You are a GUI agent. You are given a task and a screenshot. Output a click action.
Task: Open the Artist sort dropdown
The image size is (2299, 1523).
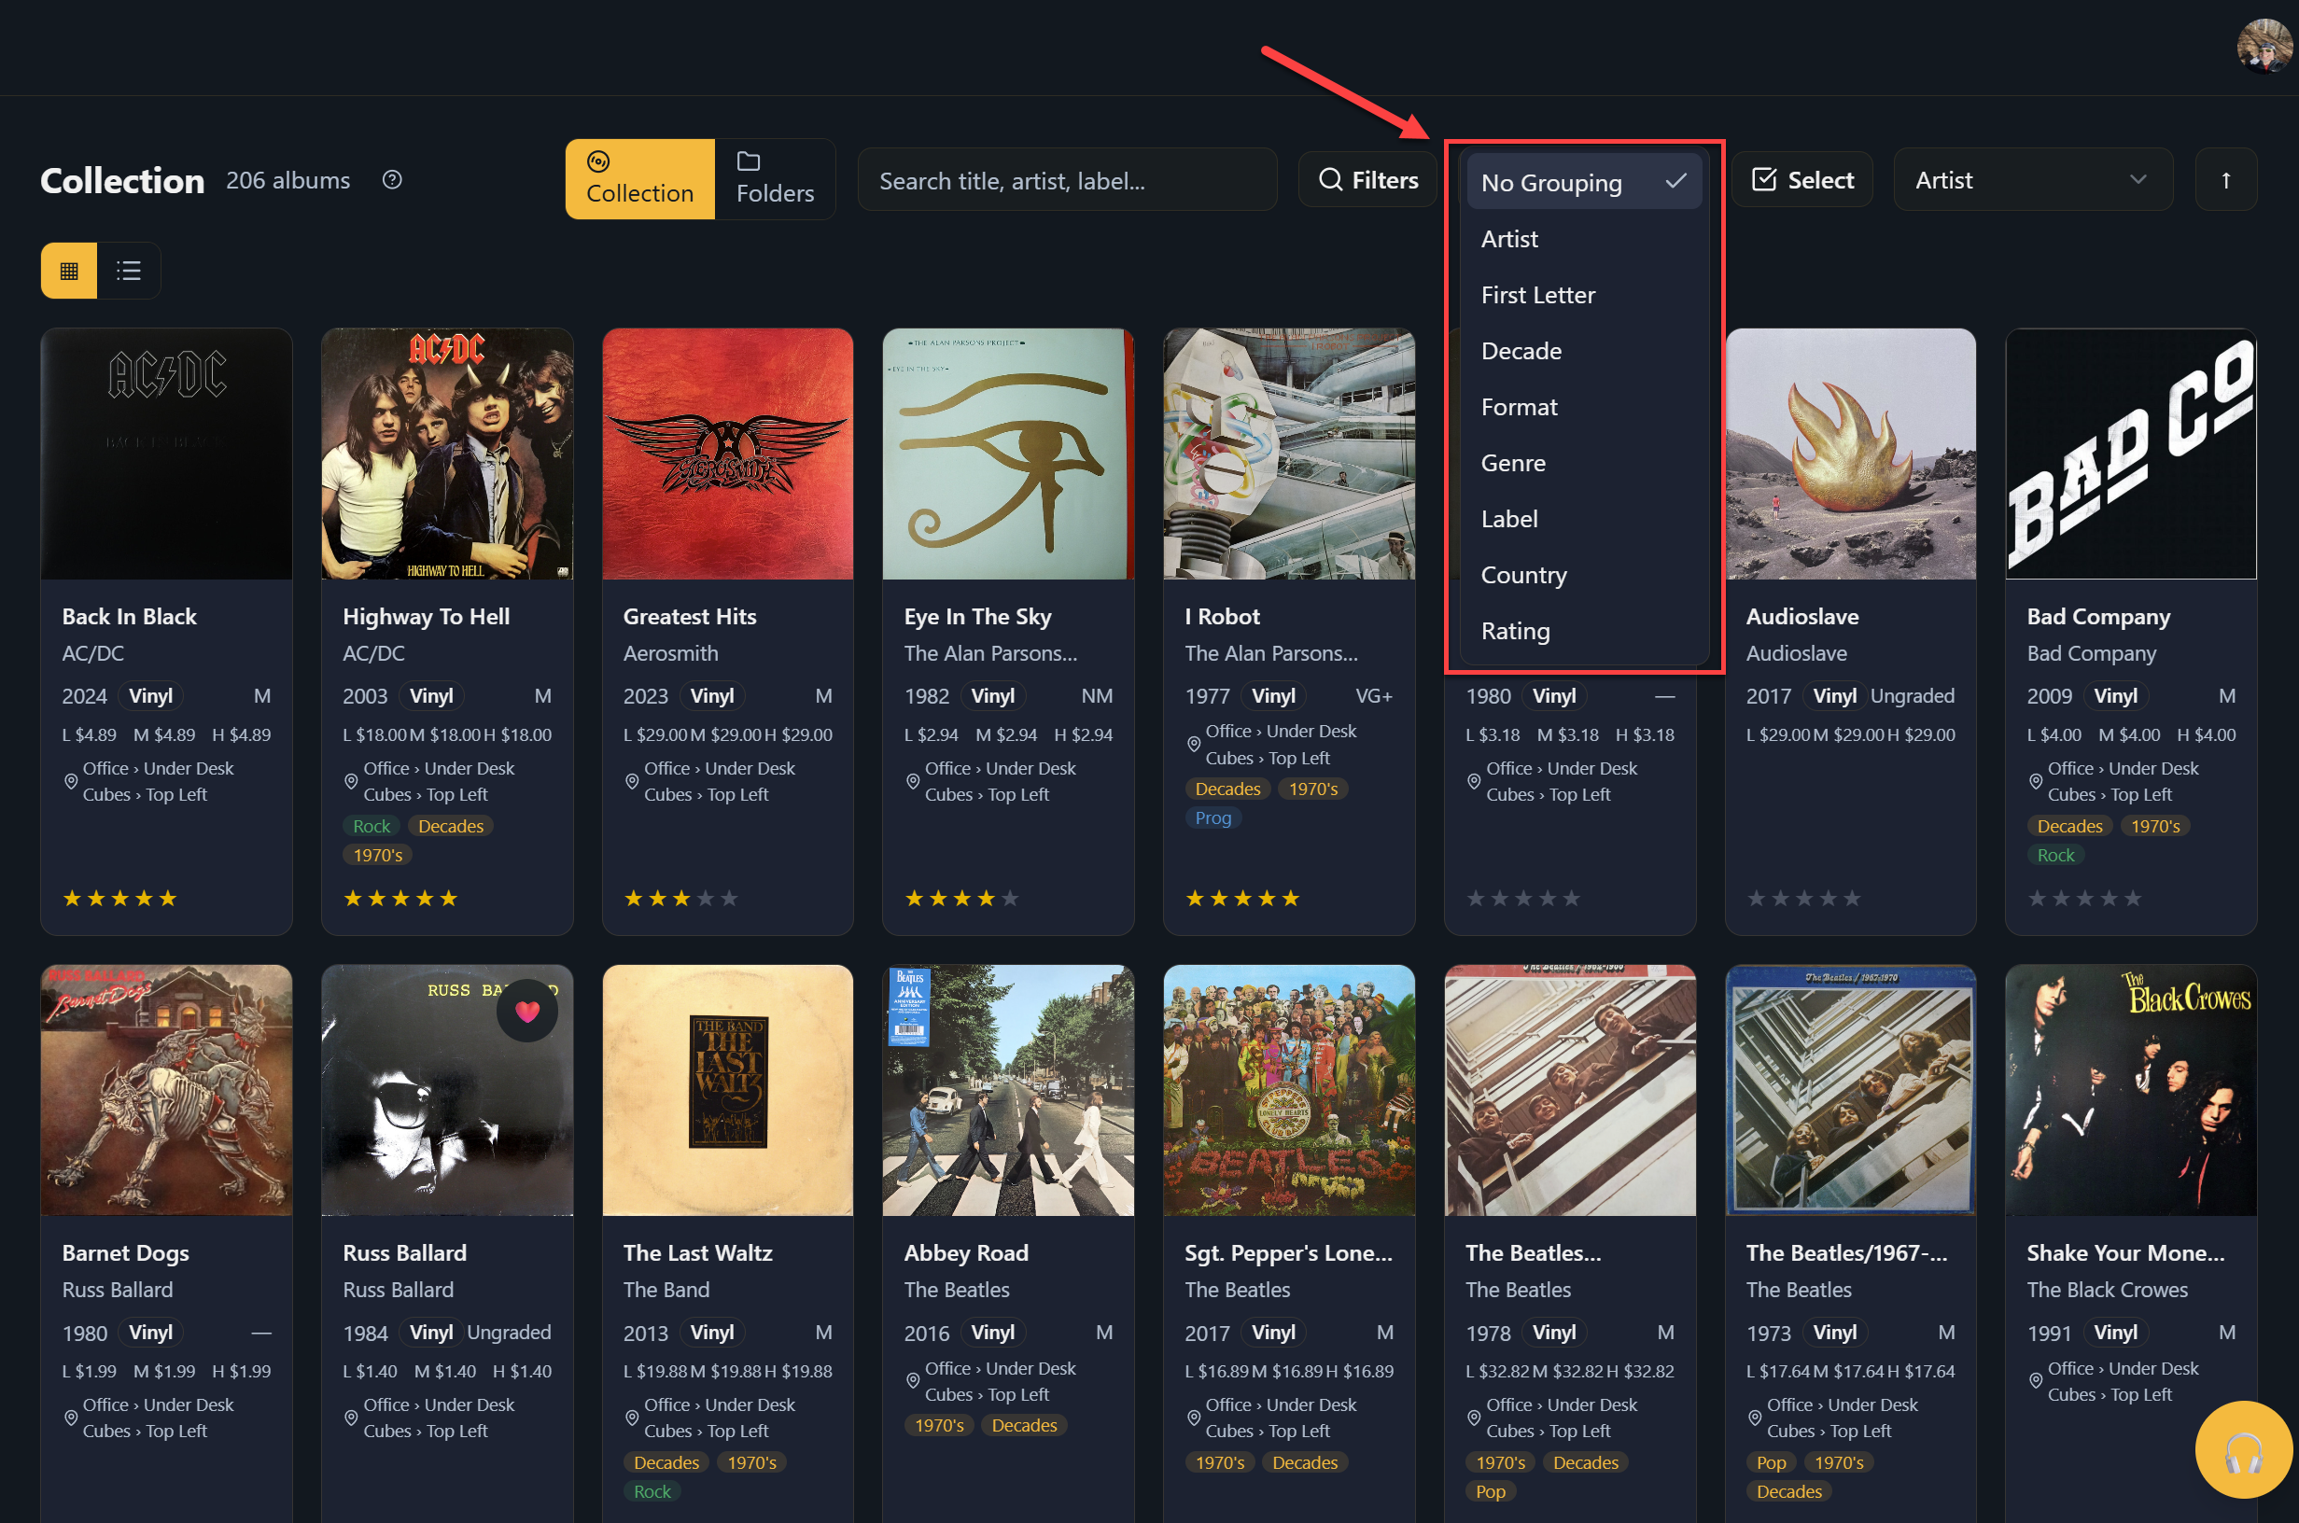[x=2033, y=180]
